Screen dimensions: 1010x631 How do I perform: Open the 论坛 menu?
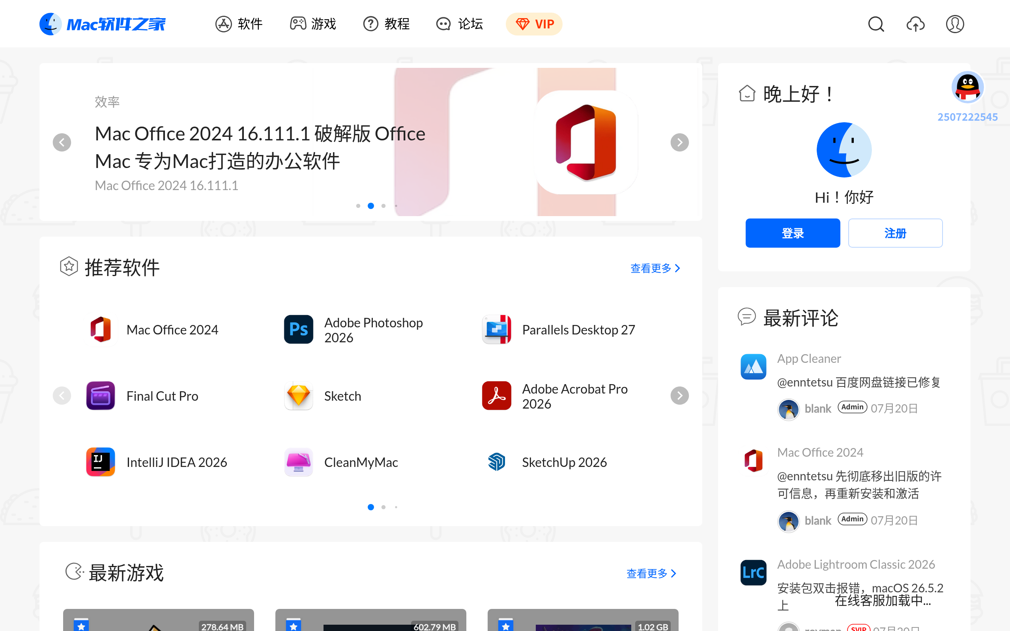460,24
